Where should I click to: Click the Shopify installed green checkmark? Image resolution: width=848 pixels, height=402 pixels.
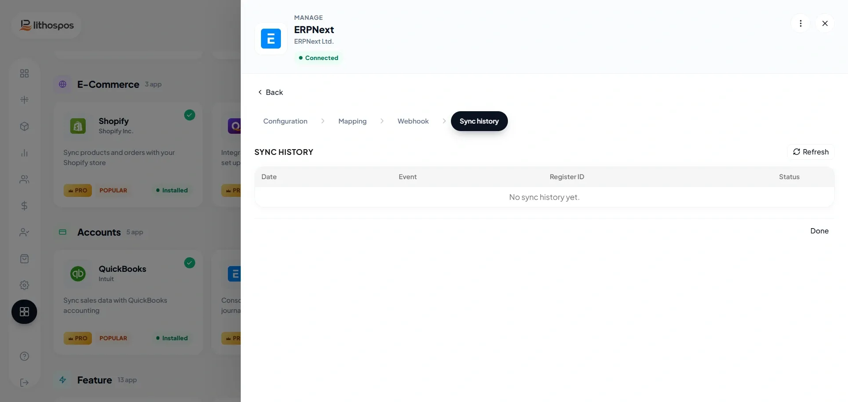click(189, 115)
